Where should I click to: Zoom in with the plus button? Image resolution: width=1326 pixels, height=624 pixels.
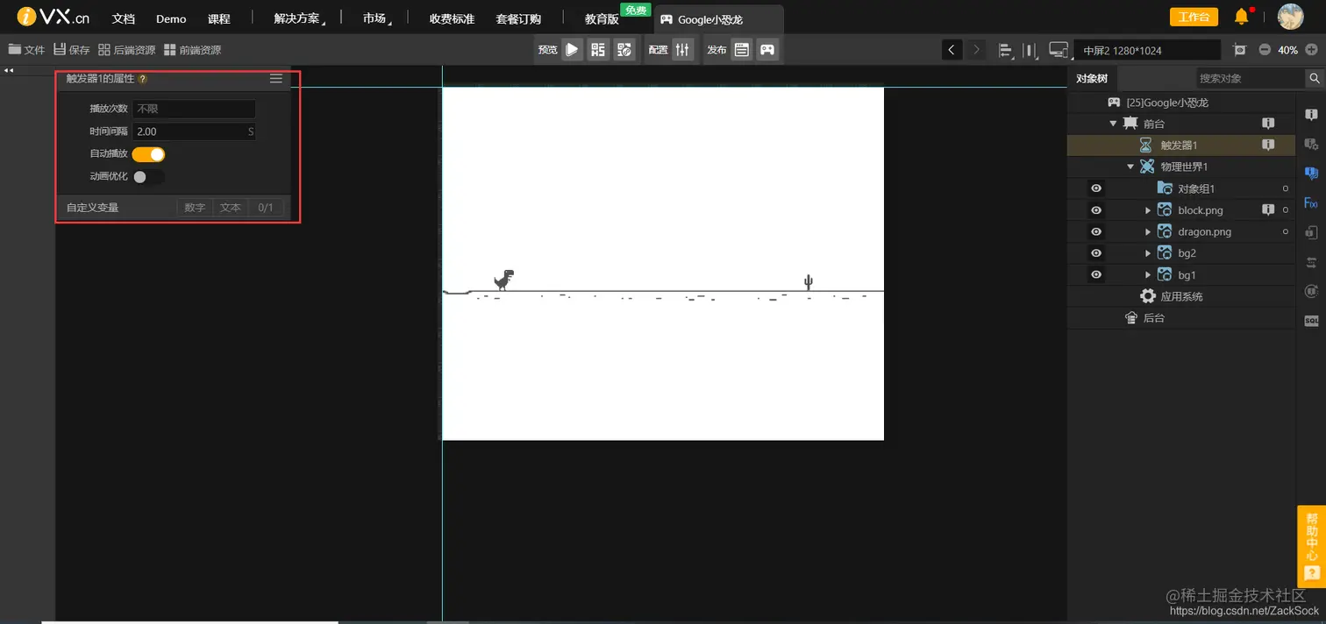(1311, 50)
